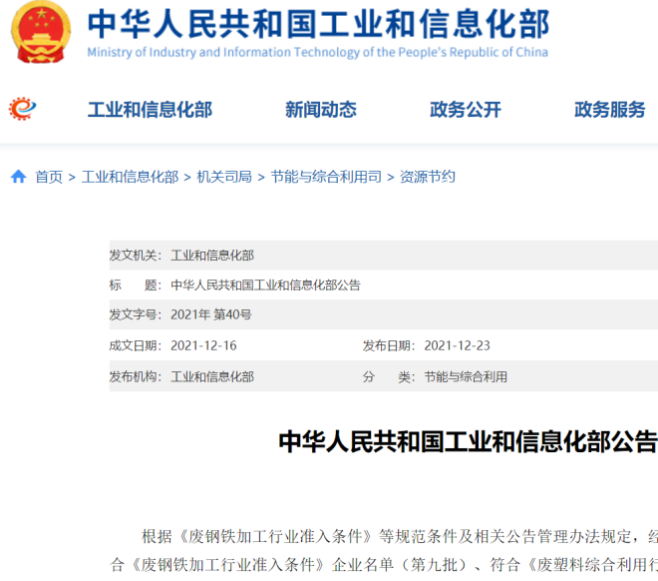Screen dimensions: 658x581
Task: Navigate to 机关司局 in the breadcrumb
Action: [224, 177]
